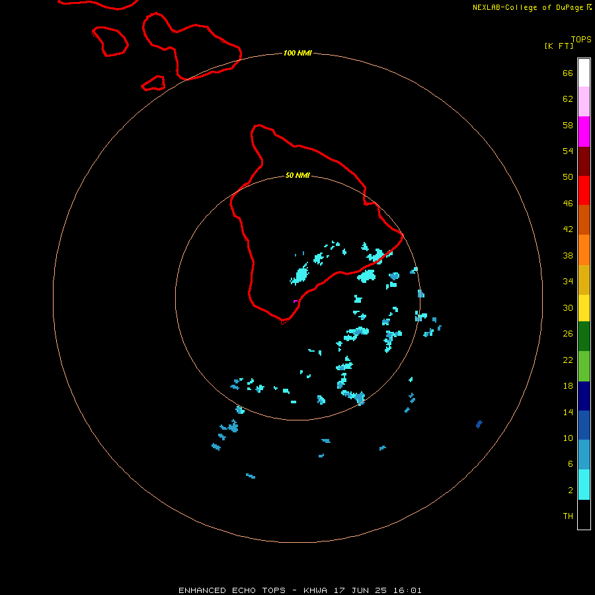Image resolution: width=595 pixels, height=595 pixels.
Task: Click the [K FT] units label
Action: coord(559,46)
